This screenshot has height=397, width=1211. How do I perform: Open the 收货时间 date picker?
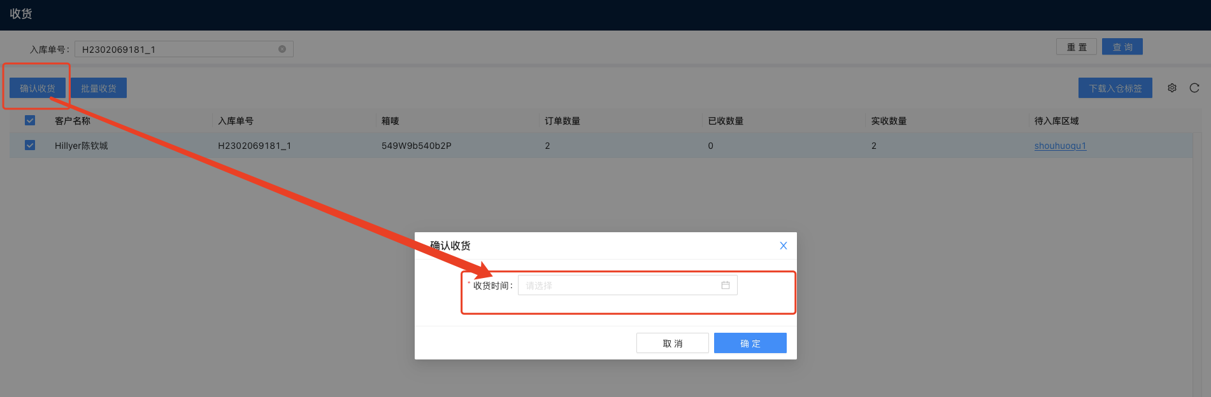pyautogui.click(x=618, y=285)
